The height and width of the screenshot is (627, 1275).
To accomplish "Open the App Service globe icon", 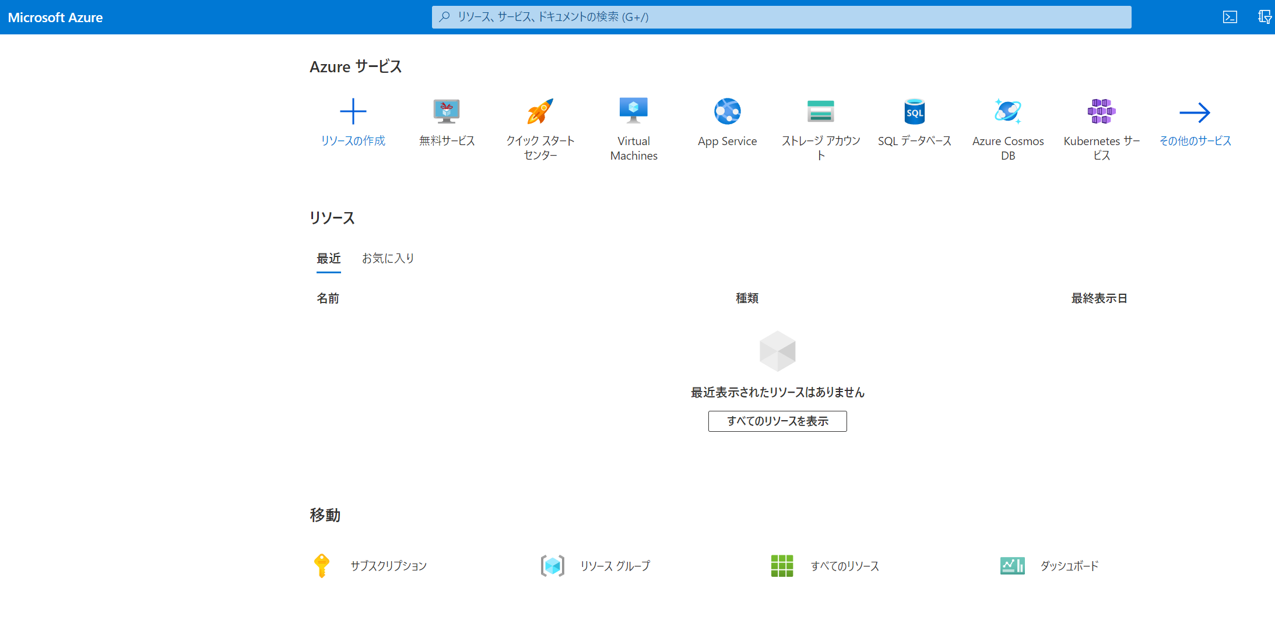I will tap(728, 111).
